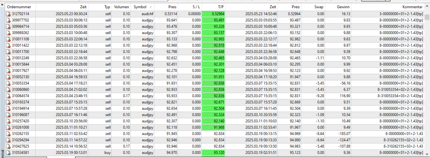Select the trade icon for order 310053354
The height and width of the screenshot is (158, 430).
[8, 83]
